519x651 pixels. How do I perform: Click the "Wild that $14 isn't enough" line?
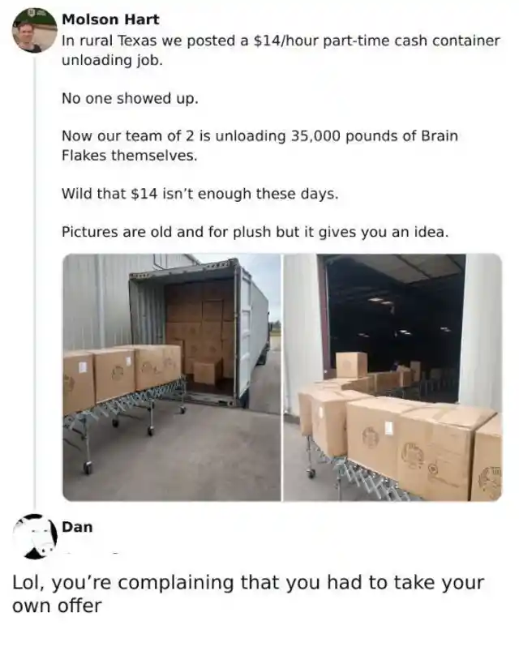200,194
